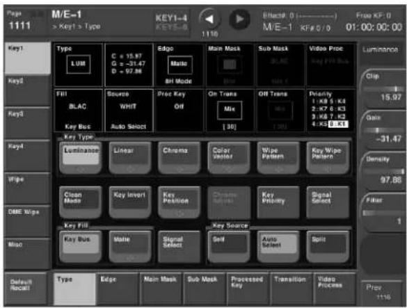Click the On Trans Mix status box
This screenshot has width=407, height=308.
(x=230, y=111)
